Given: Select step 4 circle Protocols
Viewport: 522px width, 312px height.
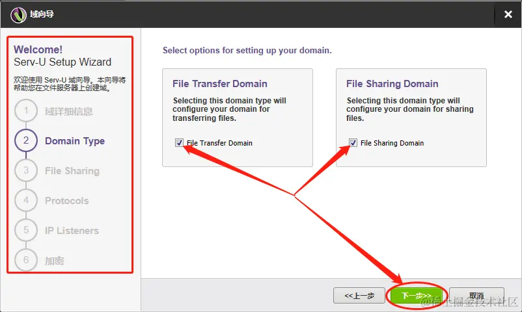Looking at the screenshot, I should [x=26, y=200].
